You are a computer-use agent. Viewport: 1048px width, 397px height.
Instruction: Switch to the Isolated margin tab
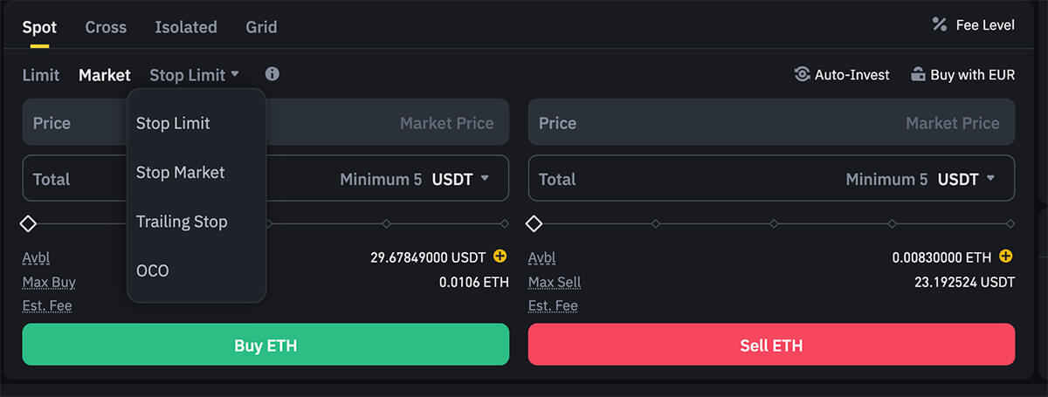pyautogui.click(x=186, y=27)
